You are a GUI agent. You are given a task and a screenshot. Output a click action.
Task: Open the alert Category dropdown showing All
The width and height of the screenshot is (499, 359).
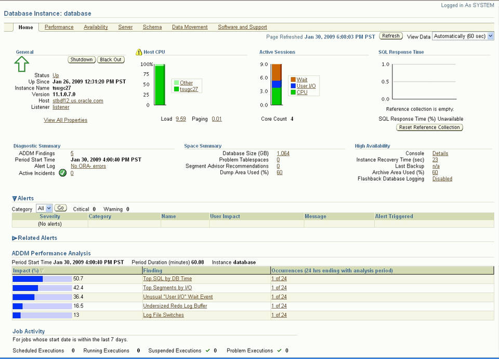click(x=44, y=208)
